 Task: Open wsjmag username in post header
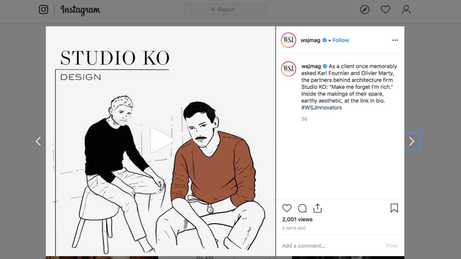310,40
